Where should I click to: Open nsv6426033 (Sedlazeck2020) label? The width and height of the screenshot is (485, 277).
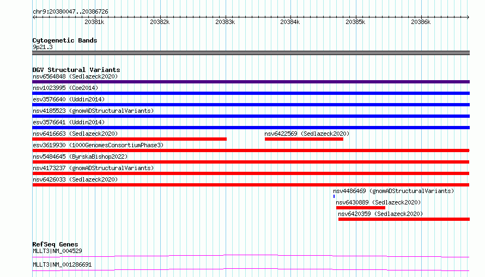coord(75,179)
